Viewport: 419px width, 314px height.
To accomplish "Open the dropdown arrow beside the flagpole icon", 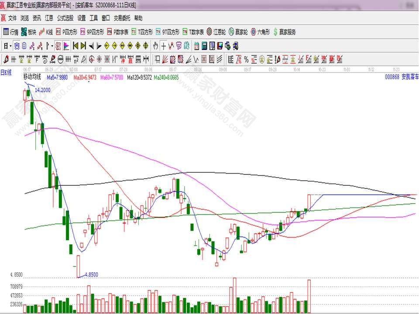I will point(52,46).
